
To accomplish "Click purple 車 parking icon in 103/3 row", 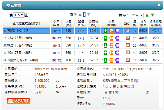I will [x=118, y=53].
